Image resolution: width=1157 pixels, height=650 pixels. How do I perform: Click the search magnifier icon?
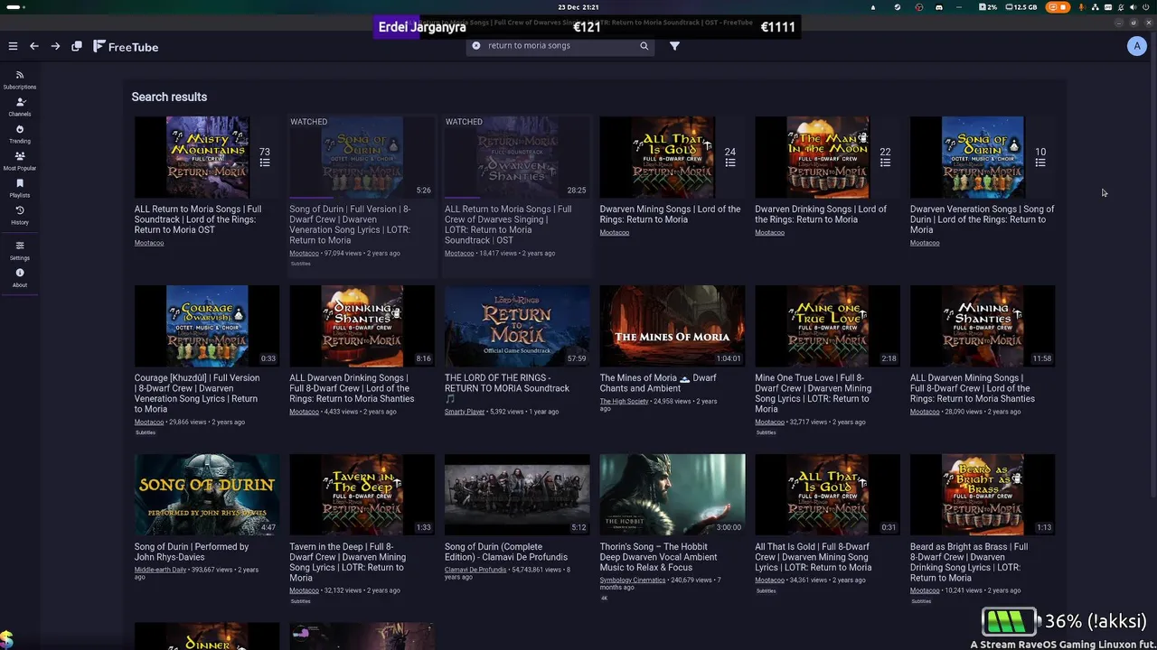coord(644,45)
